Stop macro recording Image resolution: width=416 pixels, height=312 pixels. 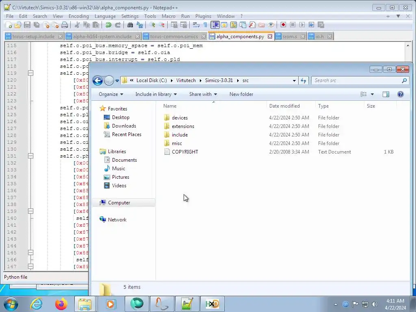(292, 25)
